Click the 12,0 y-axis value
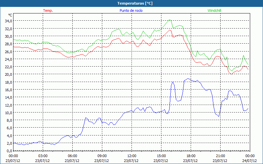Viewport: 263px width, 164px height. (x=9, y=105)
